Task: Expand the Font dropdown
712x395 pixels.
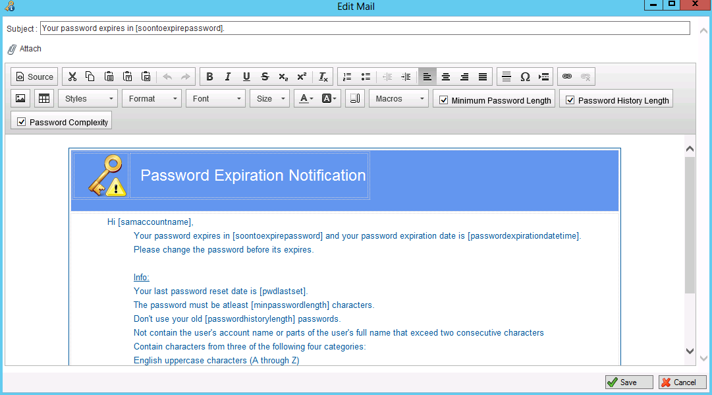Action: 215,98
